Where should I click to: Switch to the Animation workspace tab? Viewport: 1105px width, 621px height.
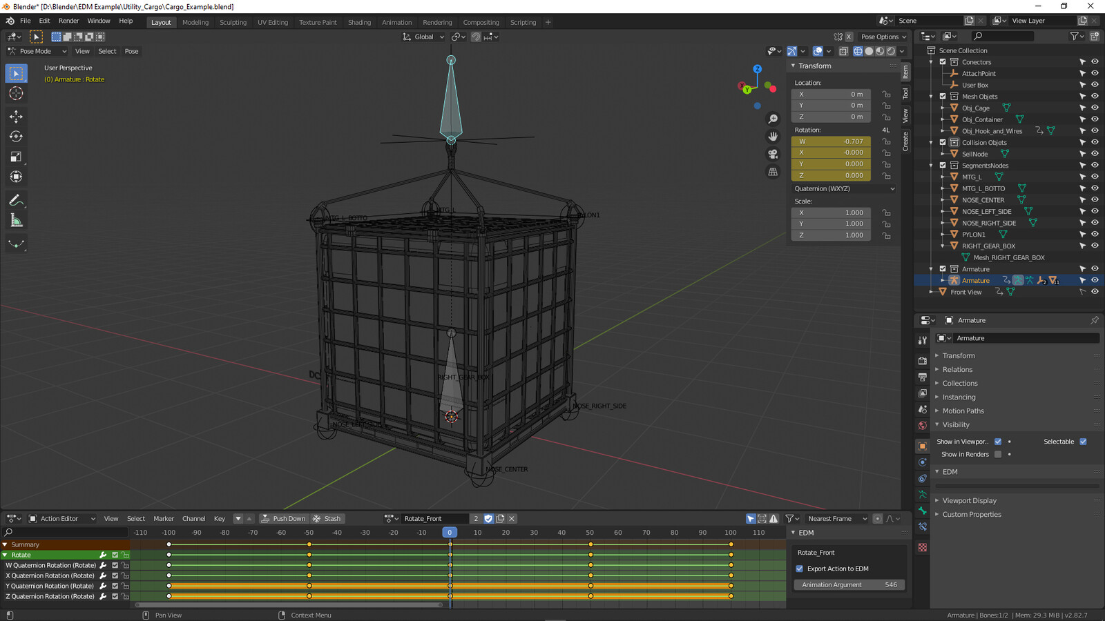coord(396,22)
